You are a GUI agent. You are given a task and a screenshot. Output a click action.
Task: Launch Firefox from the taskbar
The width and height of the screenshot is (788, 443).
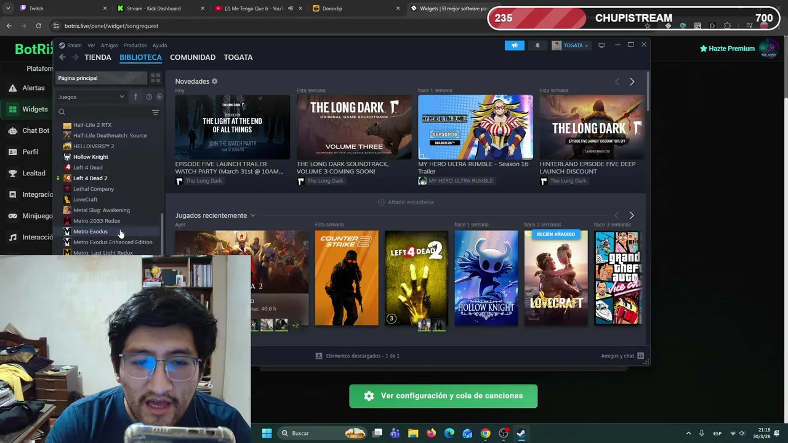pos(431,433)
